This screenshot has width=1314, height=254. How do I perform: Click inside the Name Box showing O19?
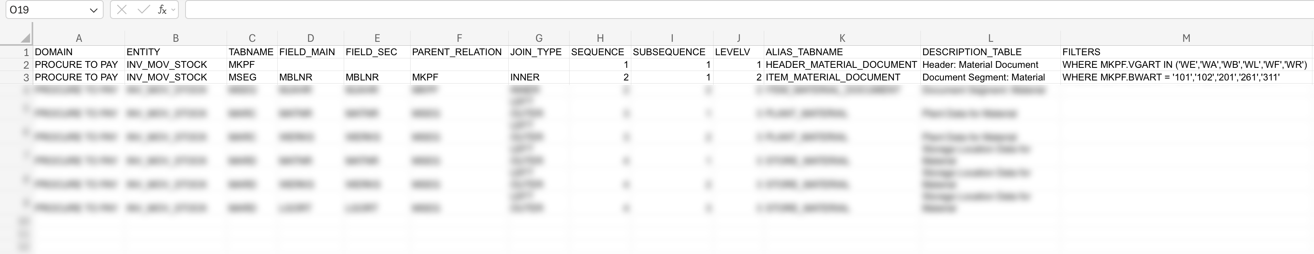point(46,10)
